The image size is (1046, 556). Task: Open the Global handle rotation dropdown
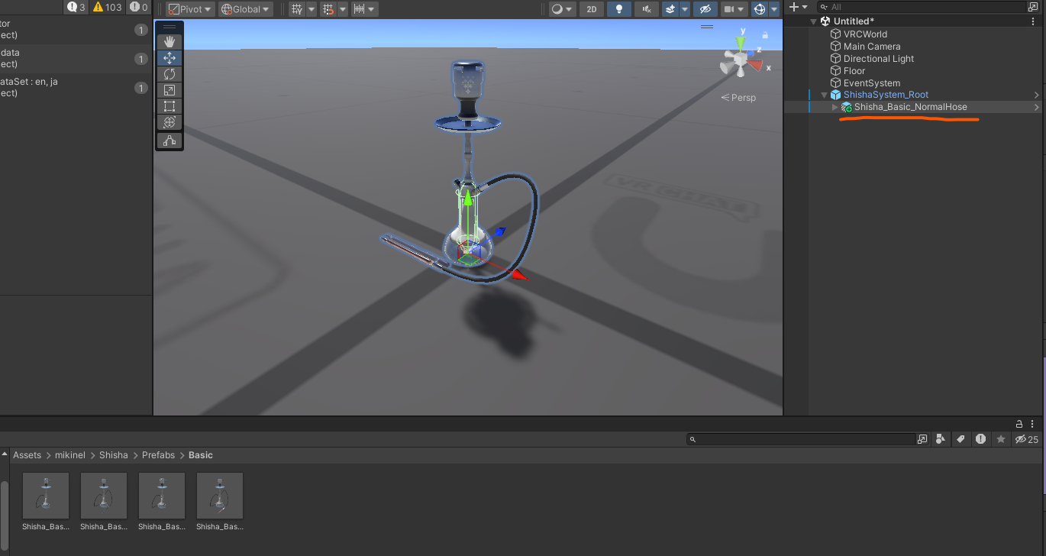[246, 9]
